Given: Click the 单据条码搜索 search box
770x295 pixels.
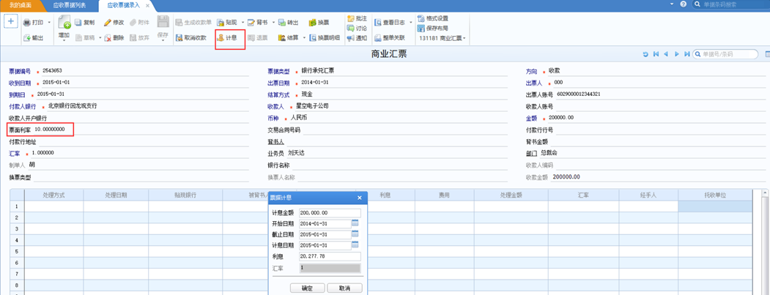Looking at the screenshot, I should point(730,4).
